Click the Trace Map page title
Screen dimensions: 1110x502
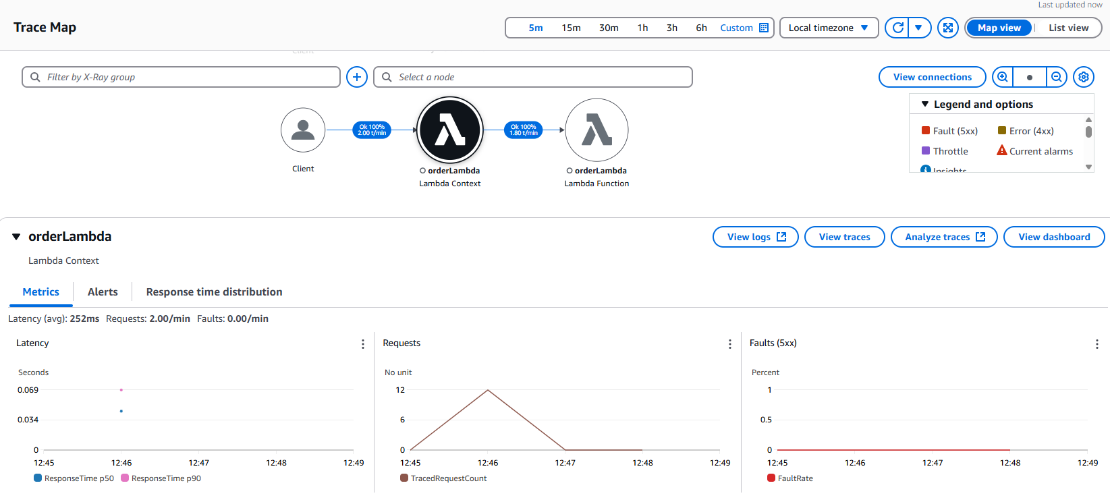[45, 27]
